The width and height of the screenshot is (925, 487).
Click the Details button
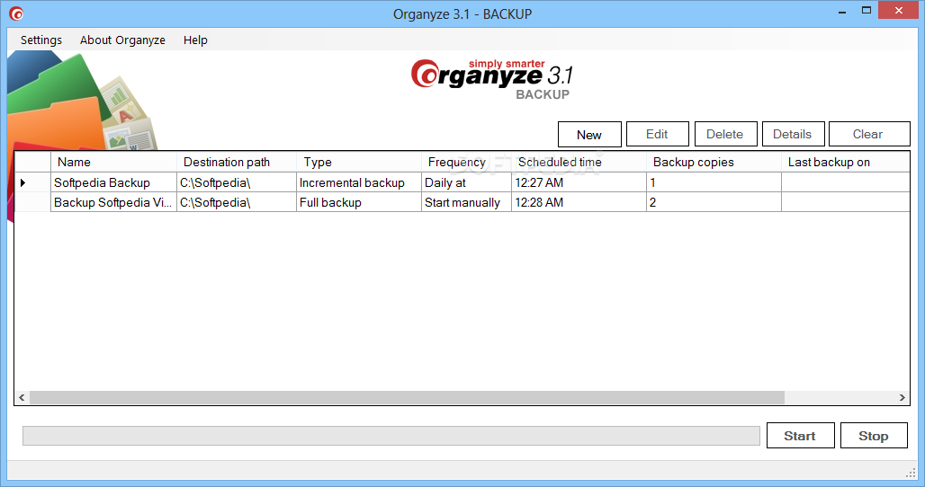[793, 134]
